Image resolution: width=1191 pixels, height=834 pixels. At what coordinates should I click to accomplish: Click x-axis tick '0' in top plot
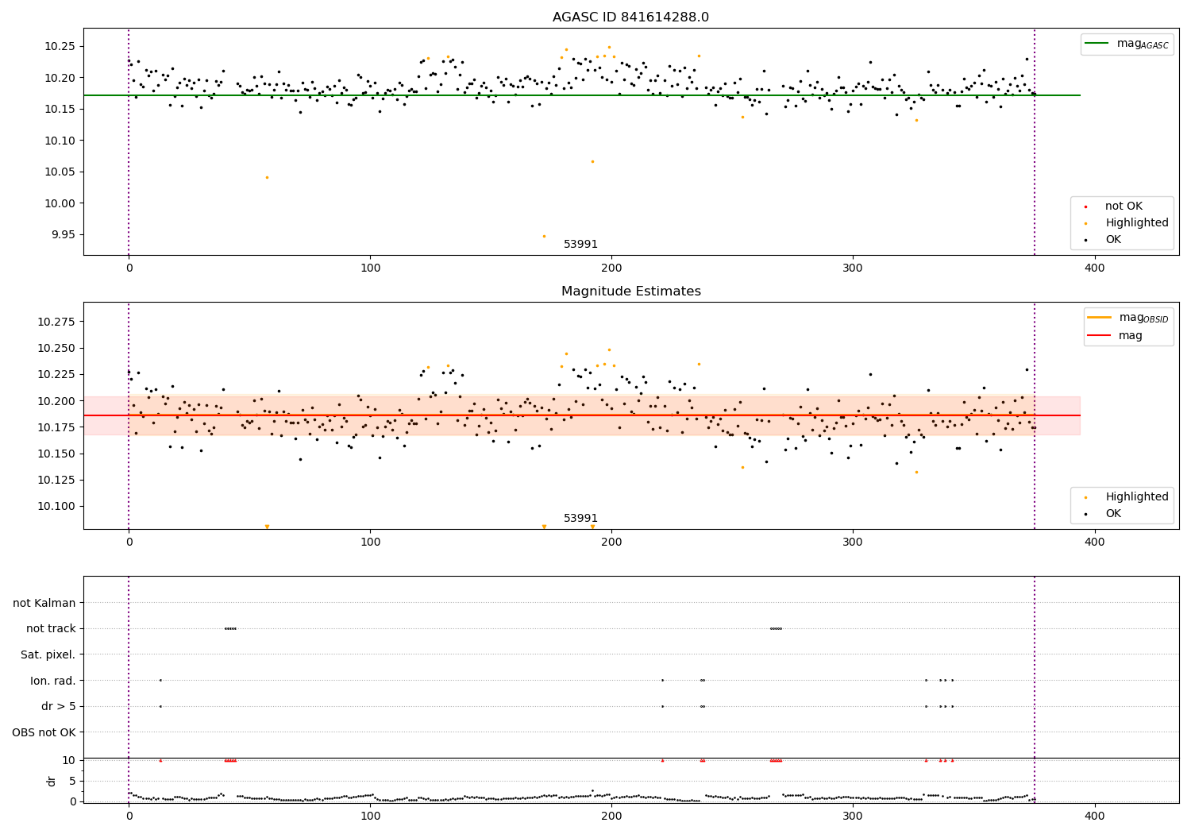[x=129, y=268]
